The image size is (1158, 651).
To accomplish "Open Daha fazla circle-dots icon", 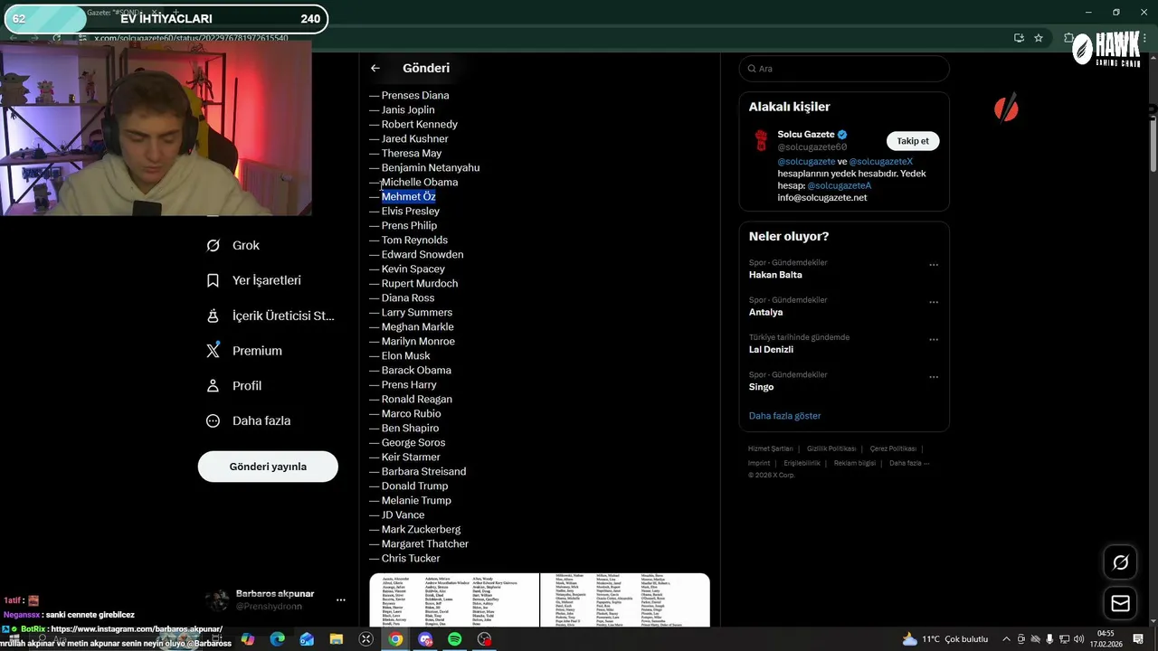I will [x=214, y=420].
